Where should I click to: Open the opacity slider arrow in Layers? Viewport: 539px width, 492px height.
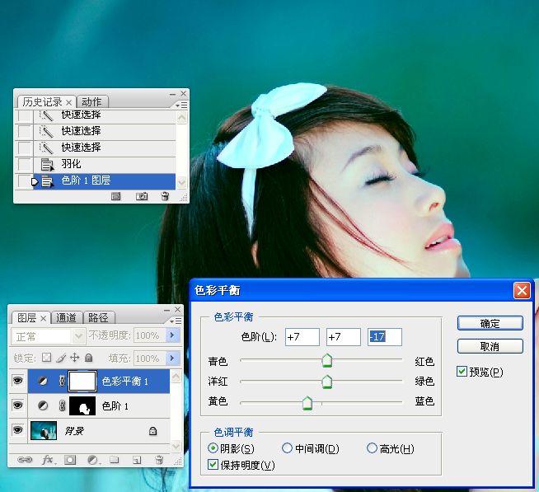[172, 336]
